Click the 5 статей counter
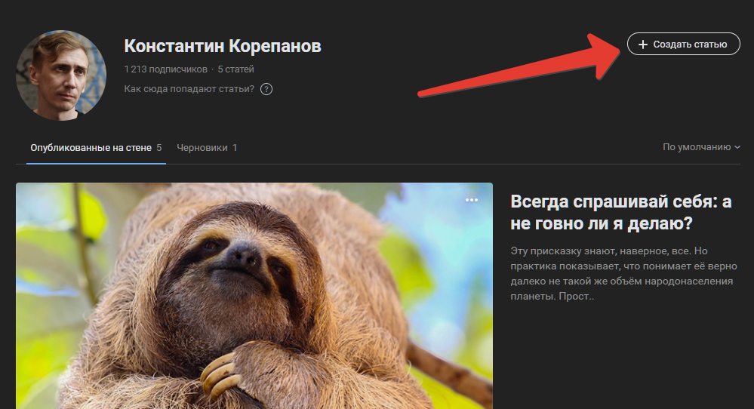 (x=235, y=69)
